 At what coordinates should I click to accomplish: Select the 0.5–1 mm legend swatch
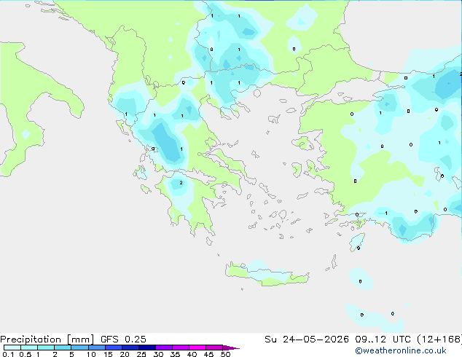[x=29, y=348]
